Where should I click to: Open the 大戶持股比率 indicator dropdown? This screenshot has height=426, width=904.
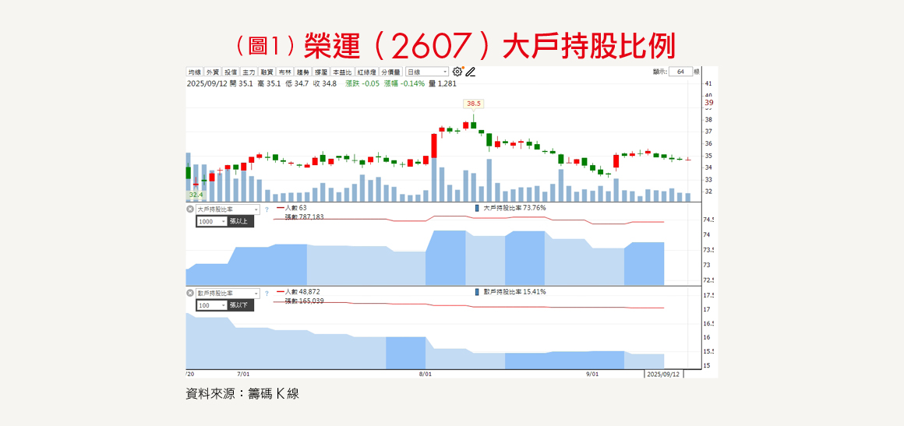pyautogui.click(x=228, y=209)
